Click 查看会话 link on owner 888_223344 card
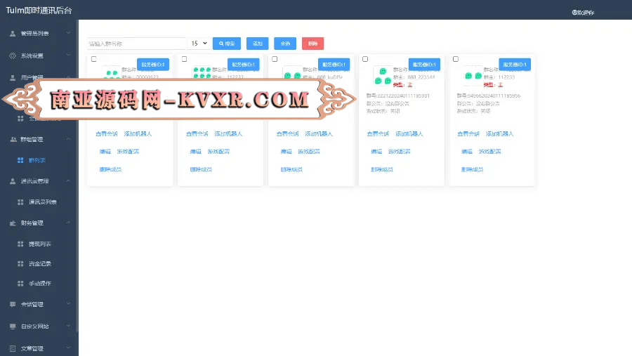Screen dimensions: 632x356 pos(378,134)
